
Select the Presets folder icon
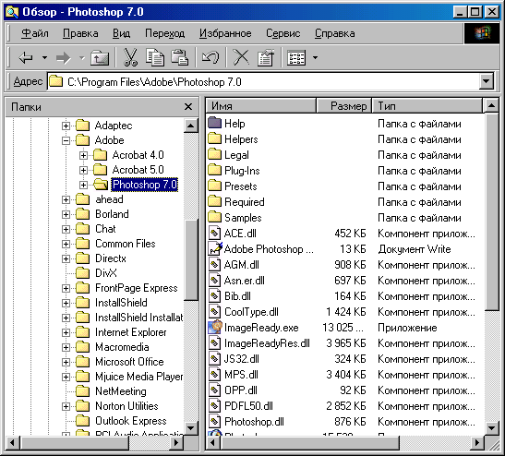tap(214, 186)
